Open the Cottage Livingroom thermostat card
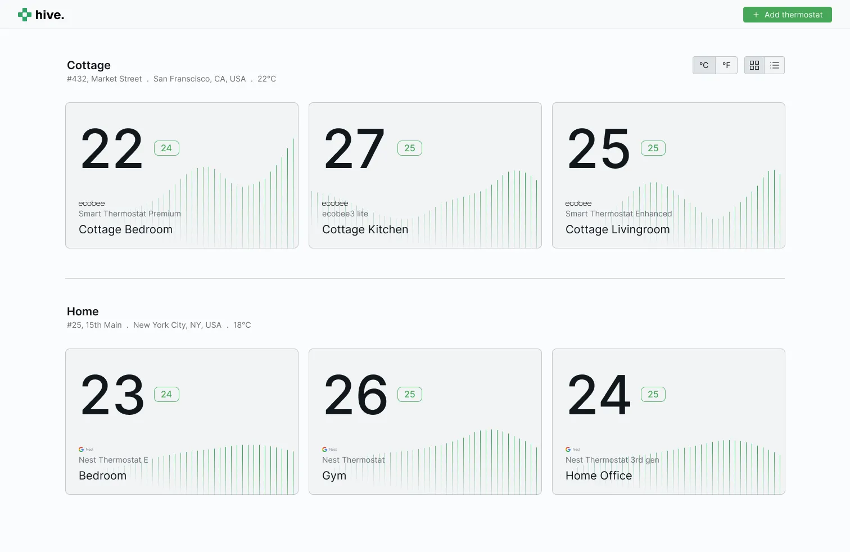The height and width of the screenshot is (552, 850). click(668, 175)
